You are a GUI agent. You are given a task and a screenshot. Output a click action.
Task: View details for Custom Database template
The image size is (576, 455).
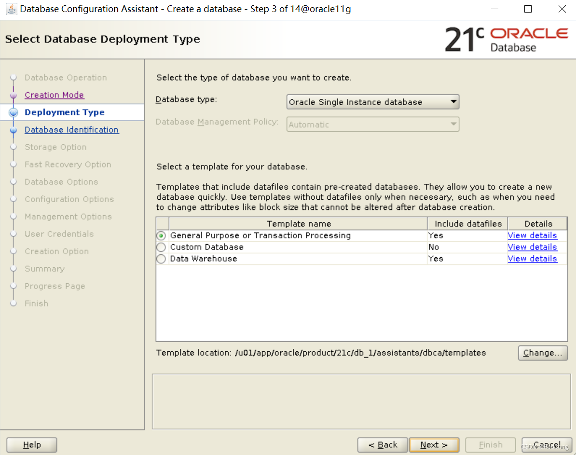click(x=532, y=247)
